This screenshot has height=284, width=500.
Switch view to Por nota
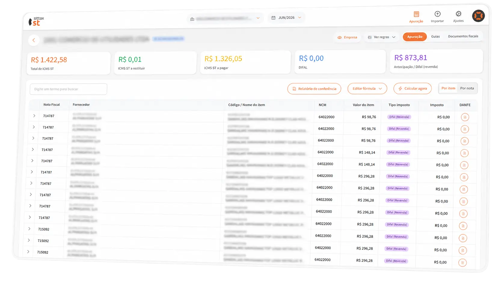point(467,88)
